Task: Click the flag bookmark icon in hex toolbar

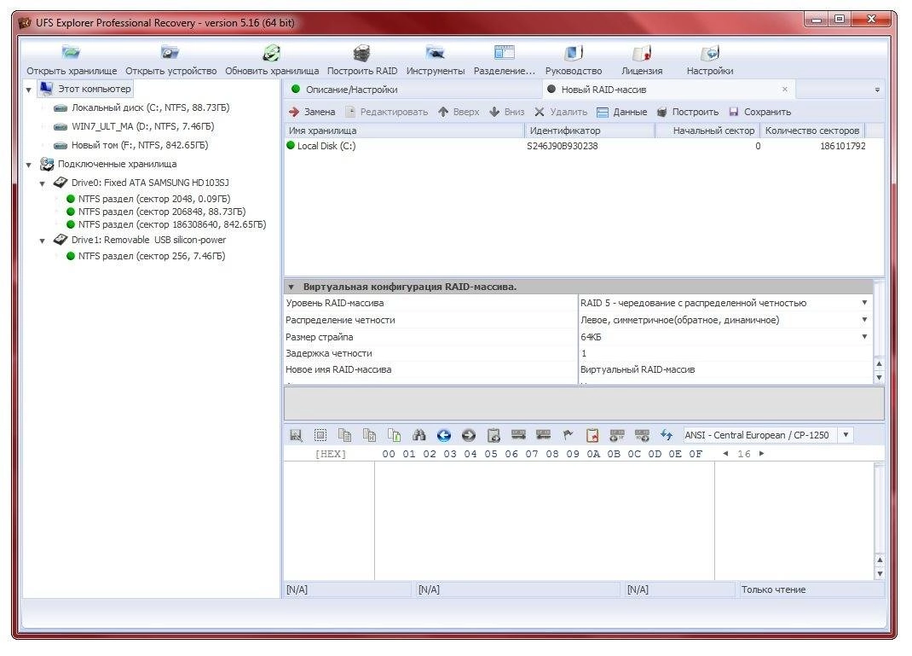Action: [568, 435]
